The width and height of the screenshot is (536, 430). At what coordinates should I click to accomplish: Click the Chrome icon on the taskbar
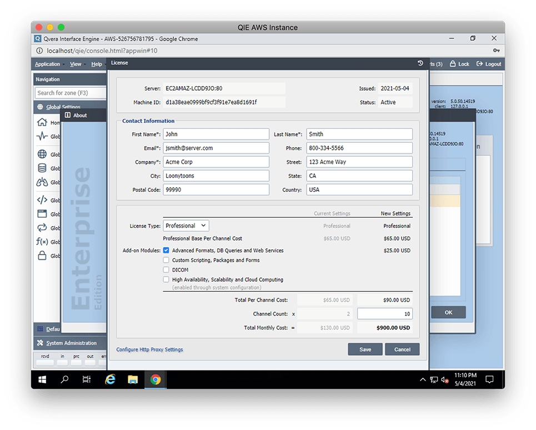pos(156,379)
